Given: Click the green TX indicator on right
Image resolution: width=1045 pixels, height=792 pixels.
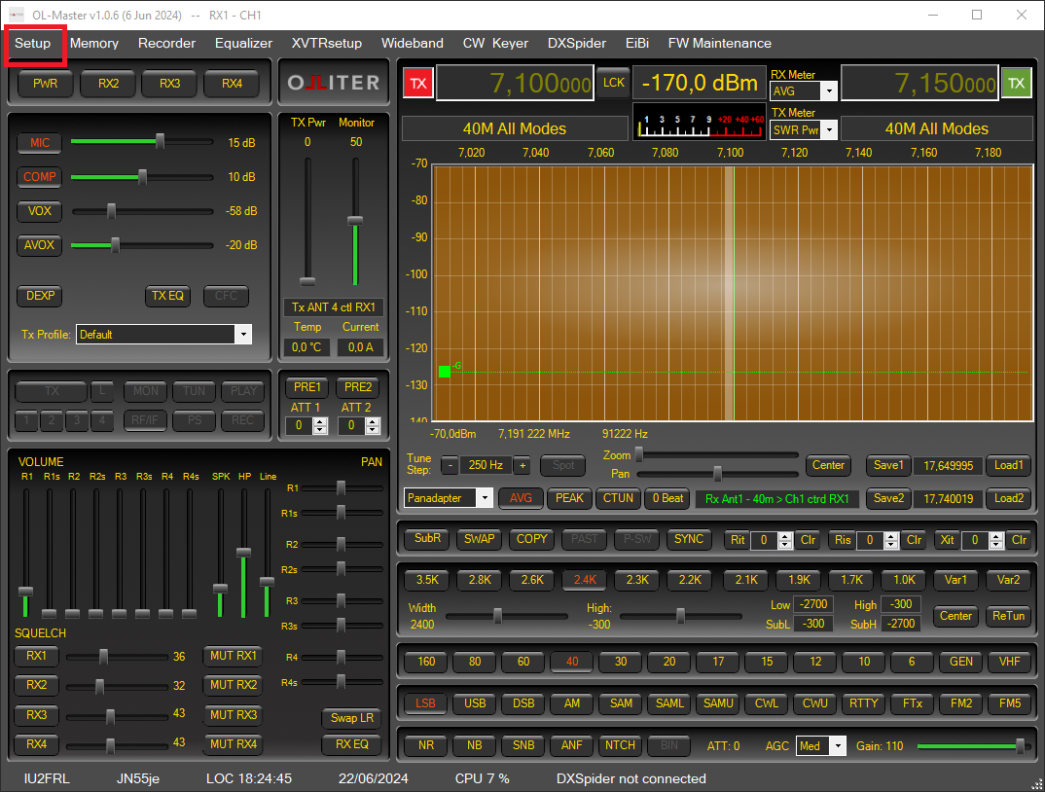Looking at the screenshot, I should [1016, 83].
